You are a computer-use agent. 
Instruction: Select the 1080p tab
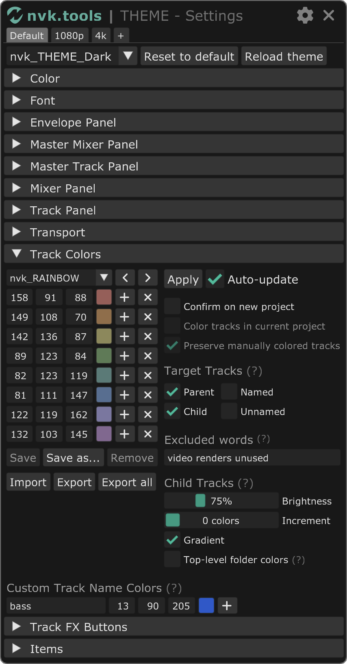click(69, 35)
